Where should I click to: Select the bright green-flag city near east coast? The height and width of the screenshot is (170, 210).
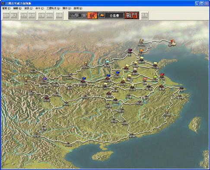[155, 79]
